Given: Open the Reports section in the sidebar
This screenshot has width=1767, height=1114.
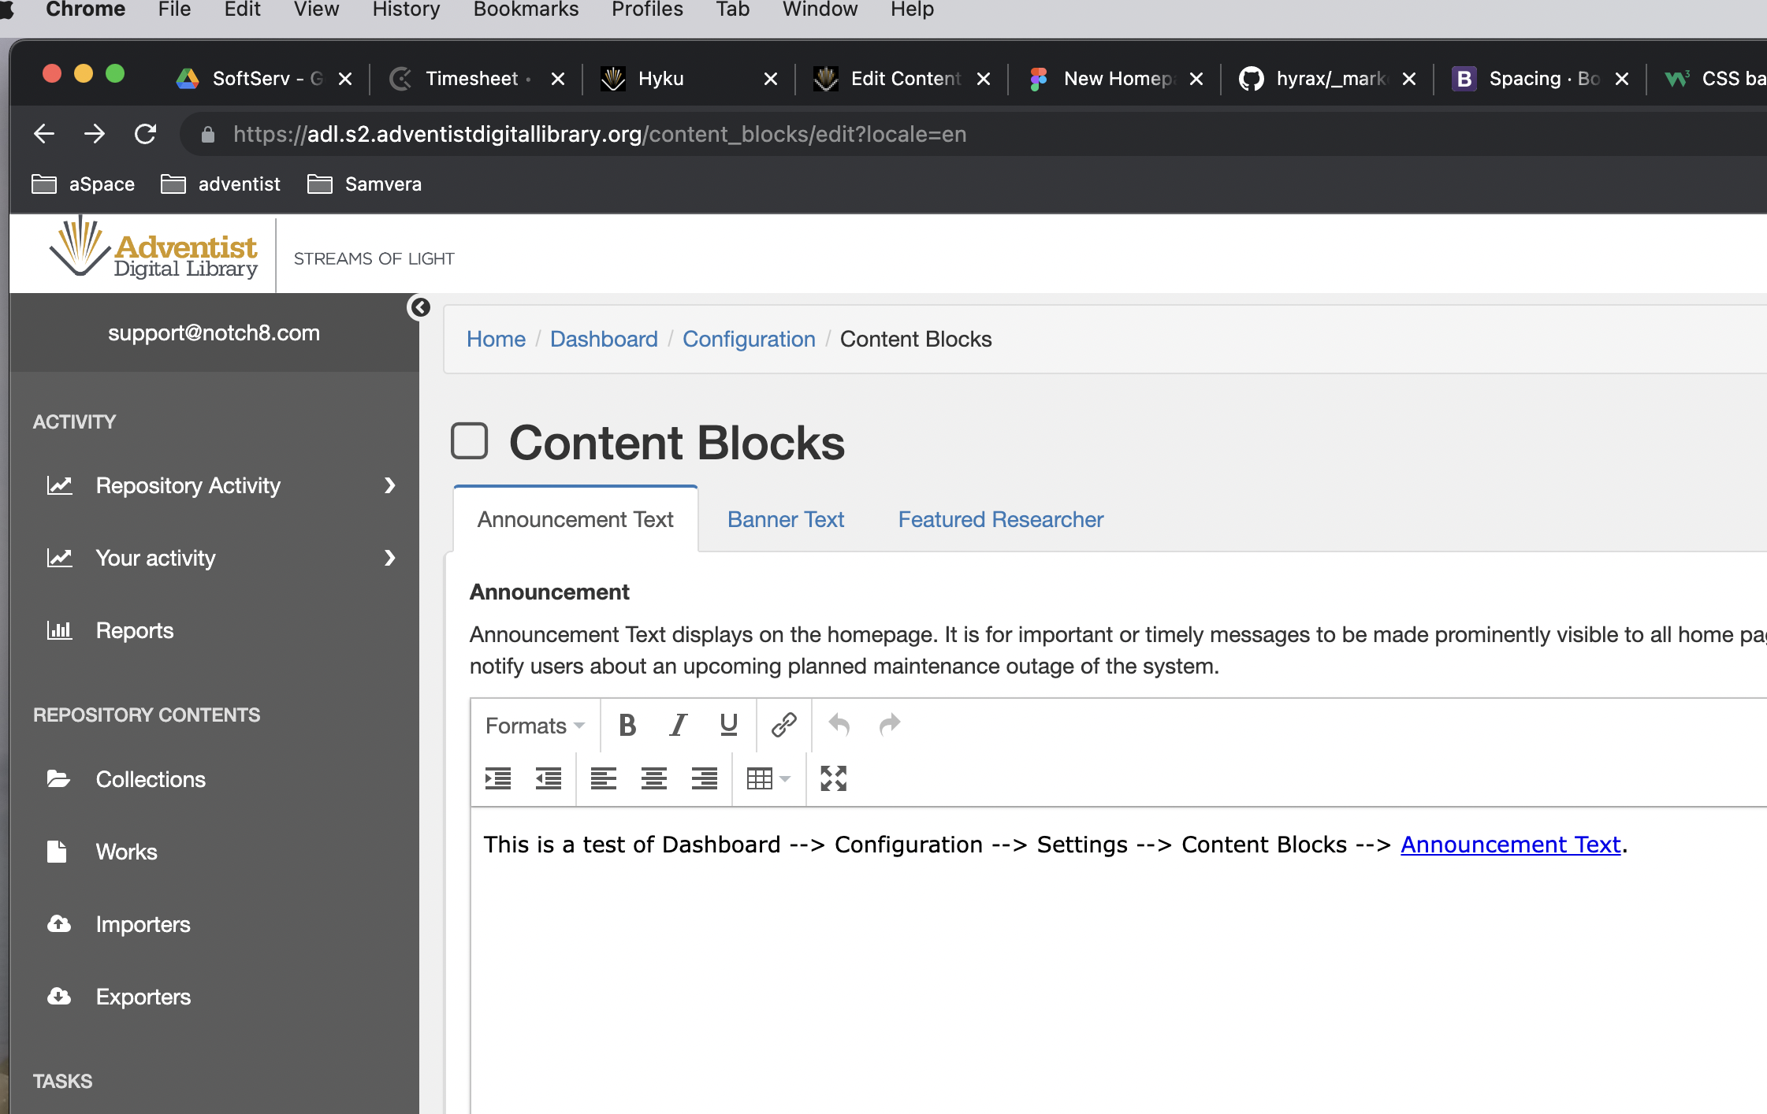Looking at the screenshot, I should pyautogui.click(x=134, y=629).
